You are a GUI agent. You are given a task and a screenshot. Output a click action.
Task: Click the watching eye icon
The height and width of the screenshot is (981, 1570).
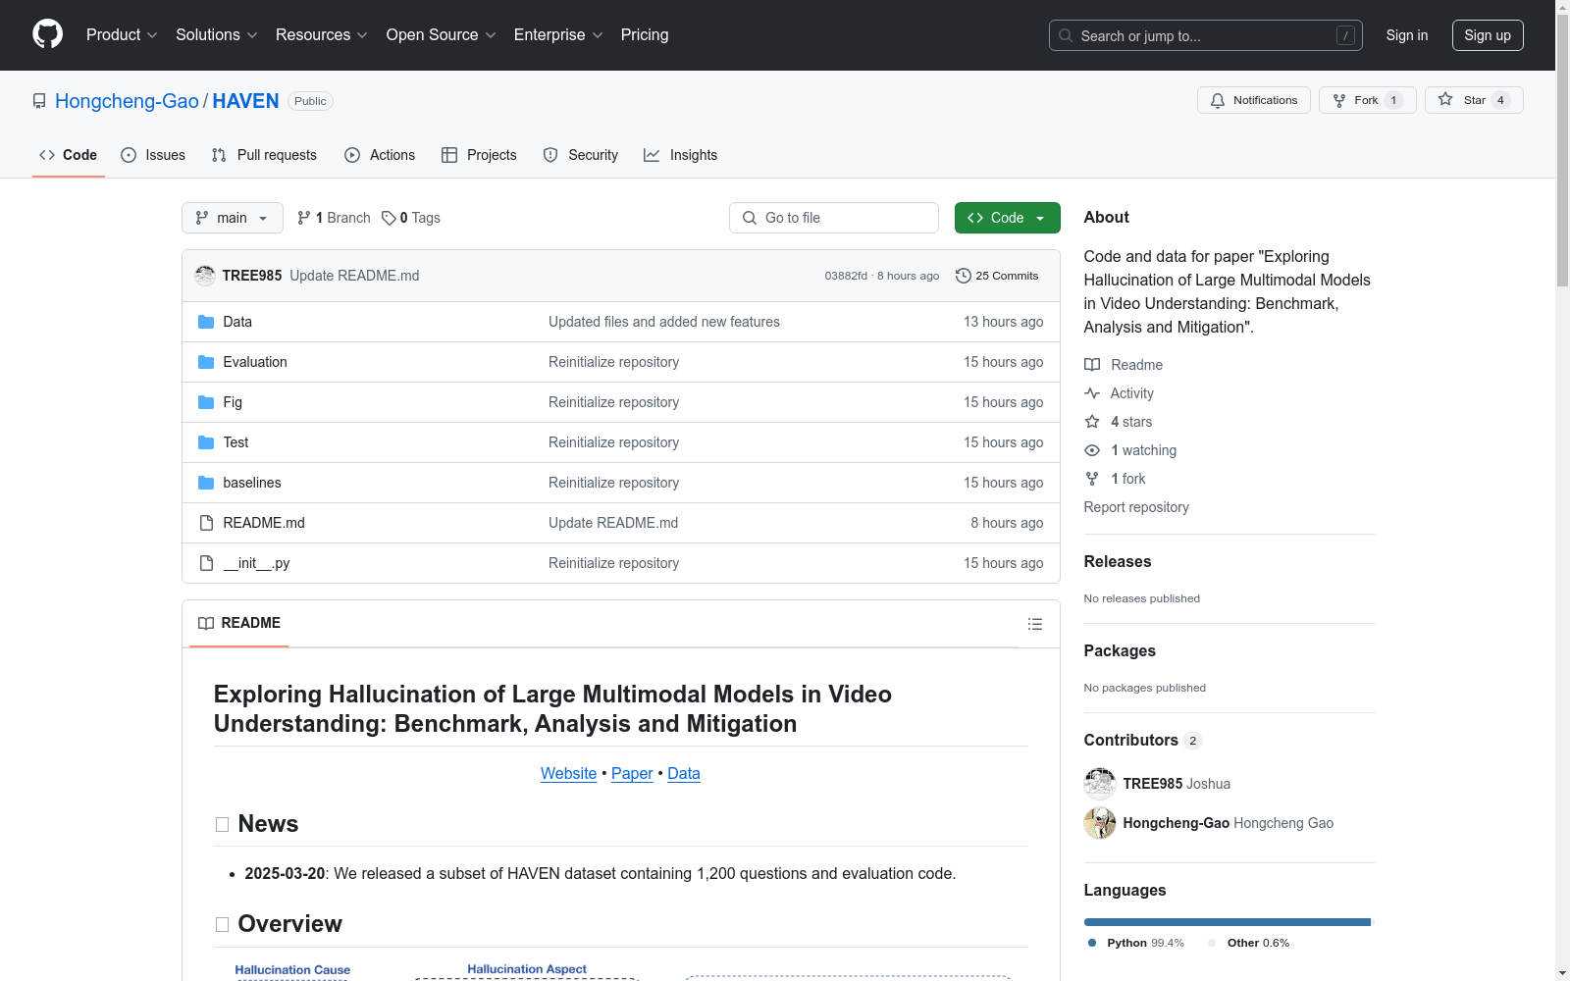[1092, 450]
